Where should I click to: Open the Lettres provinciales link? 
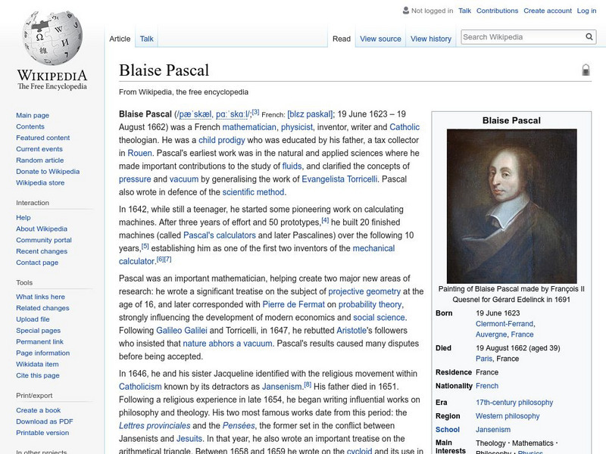pos(155,425)
